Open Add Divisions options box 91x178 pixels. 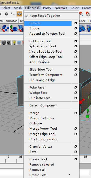pos(76,62)
